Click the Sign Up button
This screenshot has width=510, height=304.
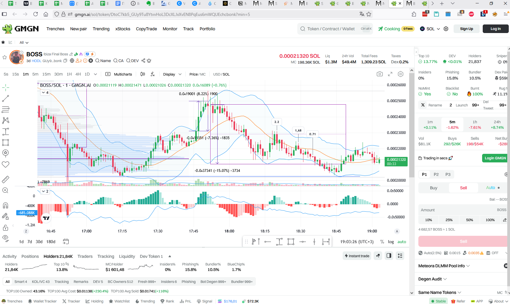(466, 29)
